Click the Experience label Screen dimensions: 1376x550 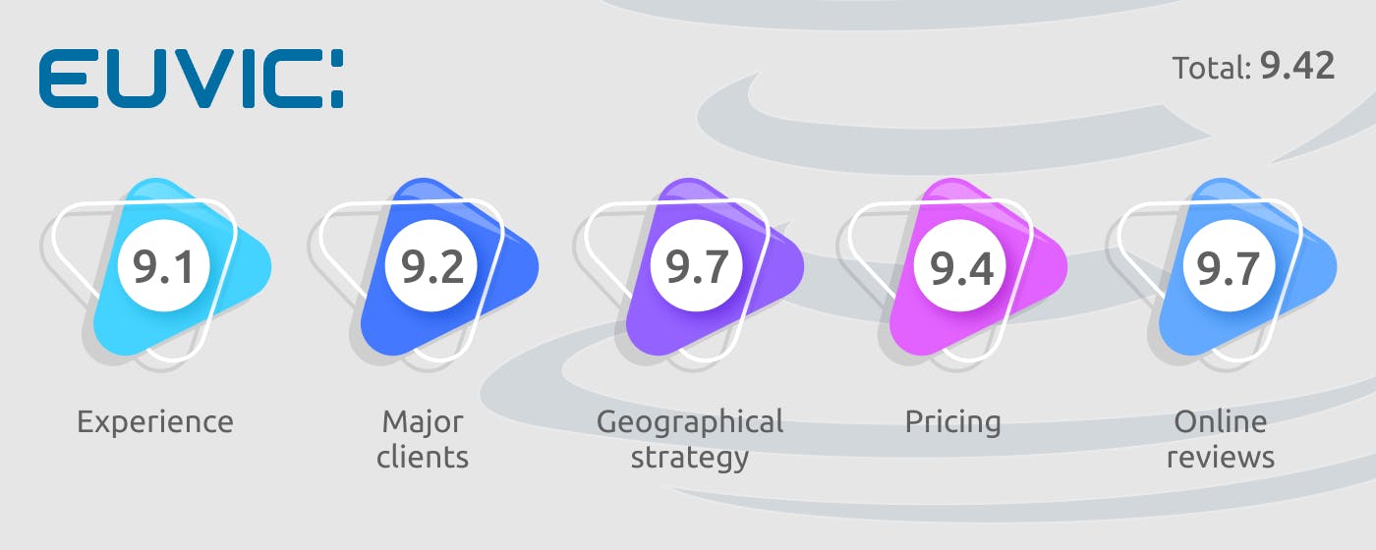pyautogui.click(x=155, y=422)
